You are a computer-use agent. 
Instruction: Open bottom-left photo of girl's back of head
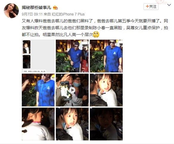click(x=38, y=124)
